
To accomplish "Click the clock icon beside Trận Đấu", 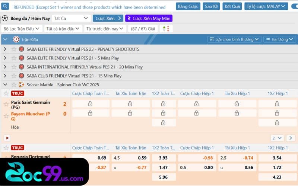I will (16, 39).
